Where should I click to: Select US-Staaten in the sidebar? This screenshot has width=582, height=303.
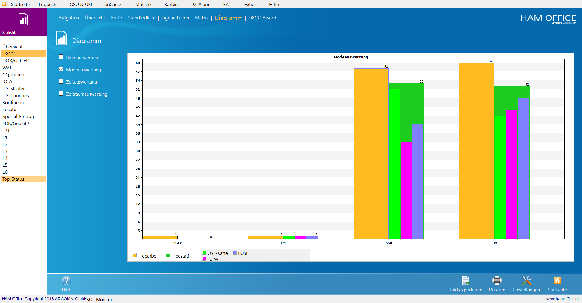click(24, 88)
